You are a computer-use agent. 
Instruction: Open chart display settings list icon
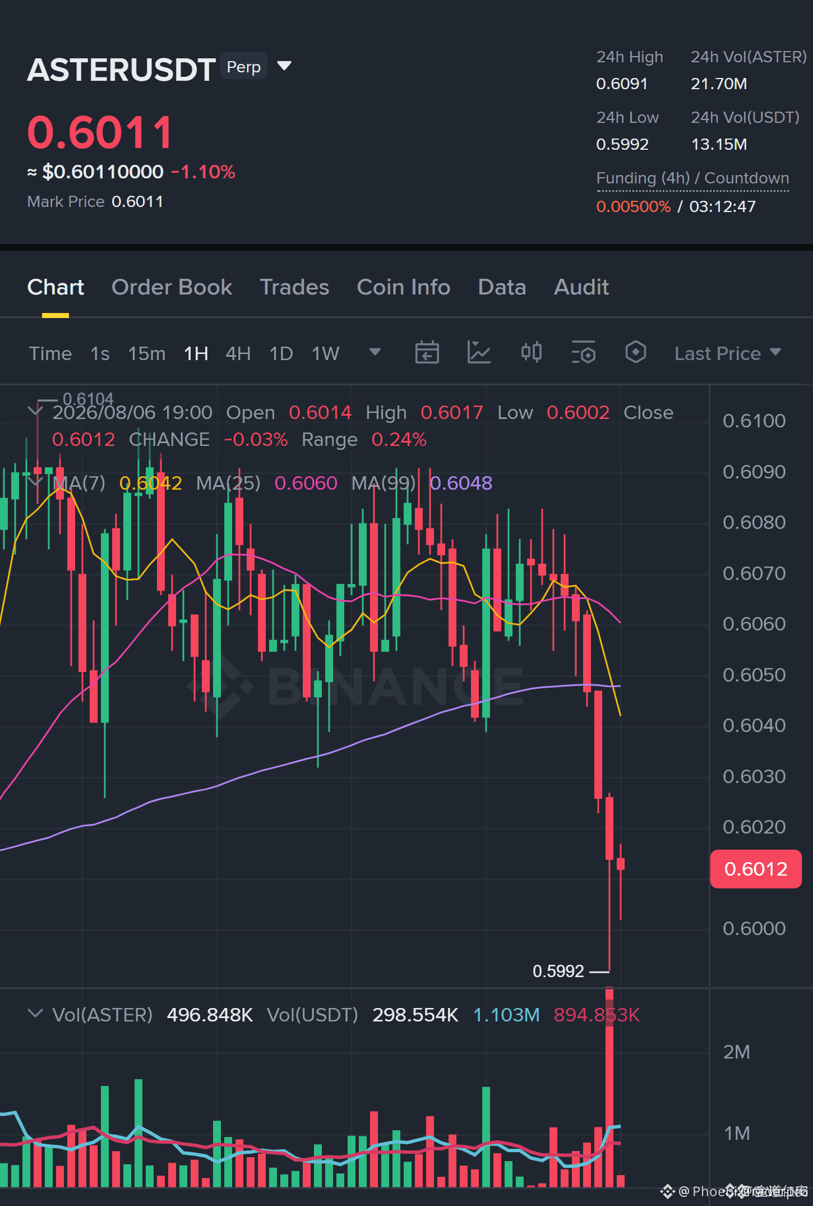click(x=583, y=353)
